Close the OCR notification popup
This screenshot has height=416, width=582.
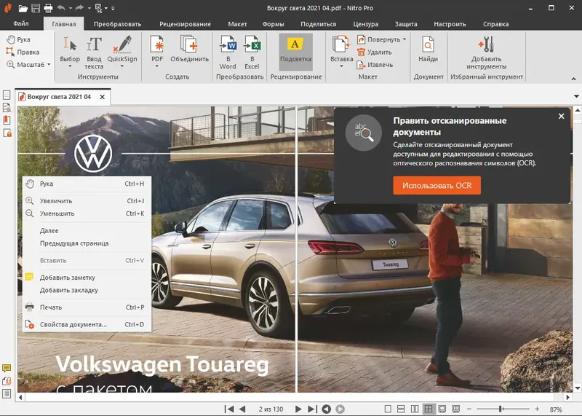[561, 117]
